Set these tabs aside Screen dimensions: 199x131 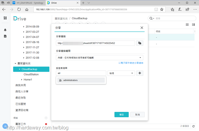(x=8, y=3)
